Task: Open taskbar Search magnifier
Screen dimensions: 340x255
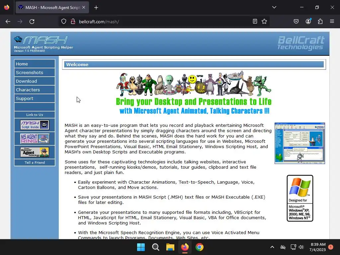Action: click(155, 247)
